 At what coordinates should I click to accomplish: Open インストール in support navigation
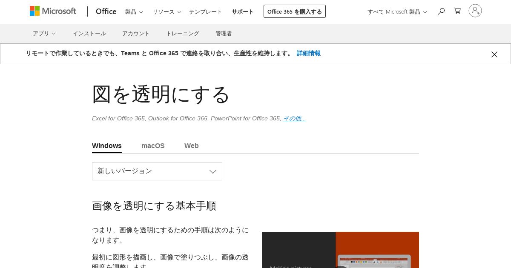point(89,34)
